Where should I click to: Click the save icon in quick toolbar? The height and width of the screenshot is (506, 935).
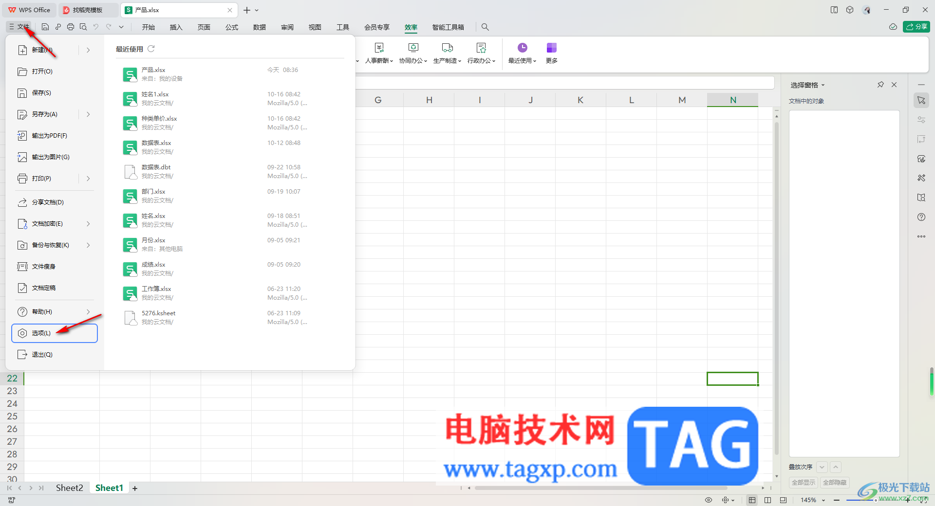click(x=45, y=27)
